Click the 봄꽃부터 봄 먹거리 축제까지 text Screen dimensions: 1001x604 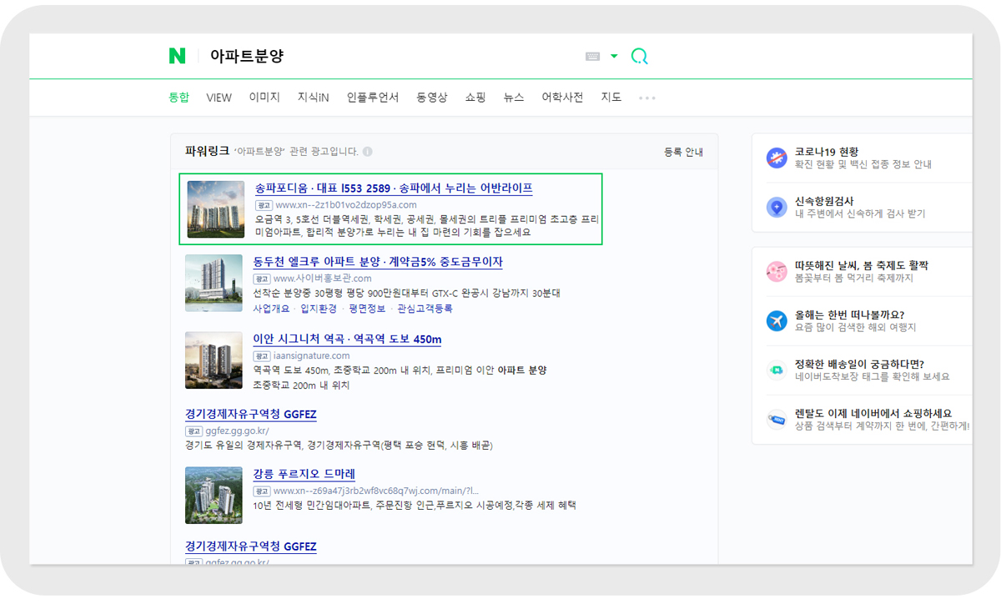pyautogui.click(x=854, y=279)
